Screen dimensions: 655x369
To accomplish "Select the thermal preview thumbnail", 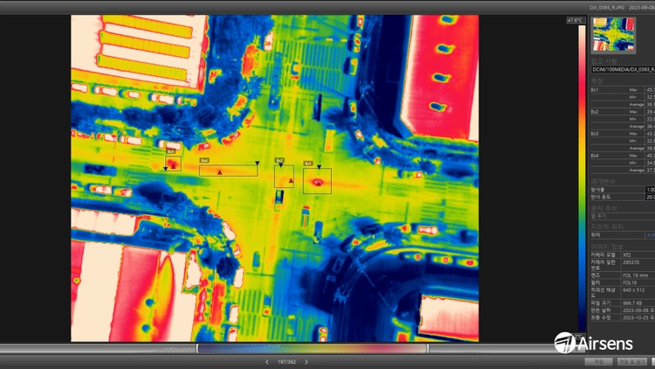I will [x=613, y=35].
